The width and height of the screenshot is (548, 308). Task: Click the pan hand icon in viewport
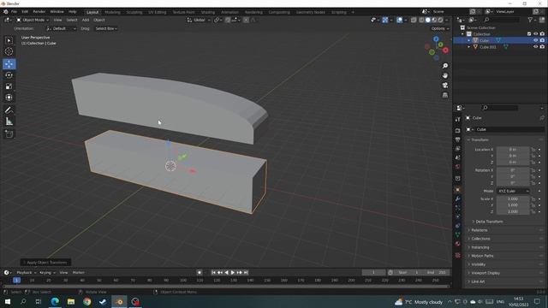445,76
